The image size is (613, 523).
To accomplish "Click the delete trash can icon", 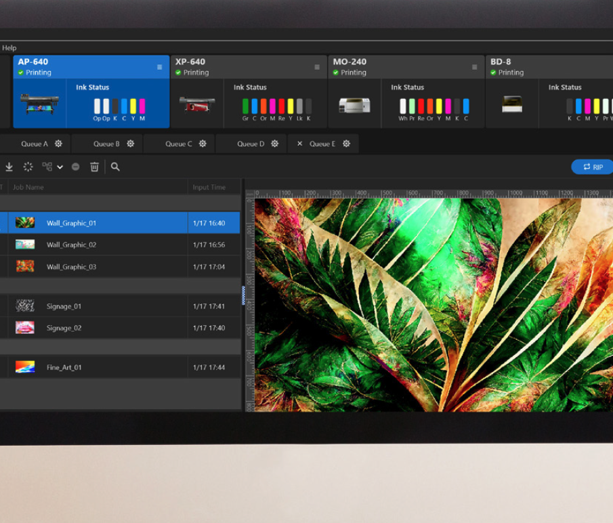I will (94, 167).
